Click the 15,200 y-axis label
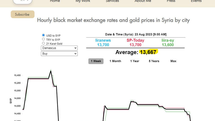This screenshot has width=215, height=121. [17, 83]
